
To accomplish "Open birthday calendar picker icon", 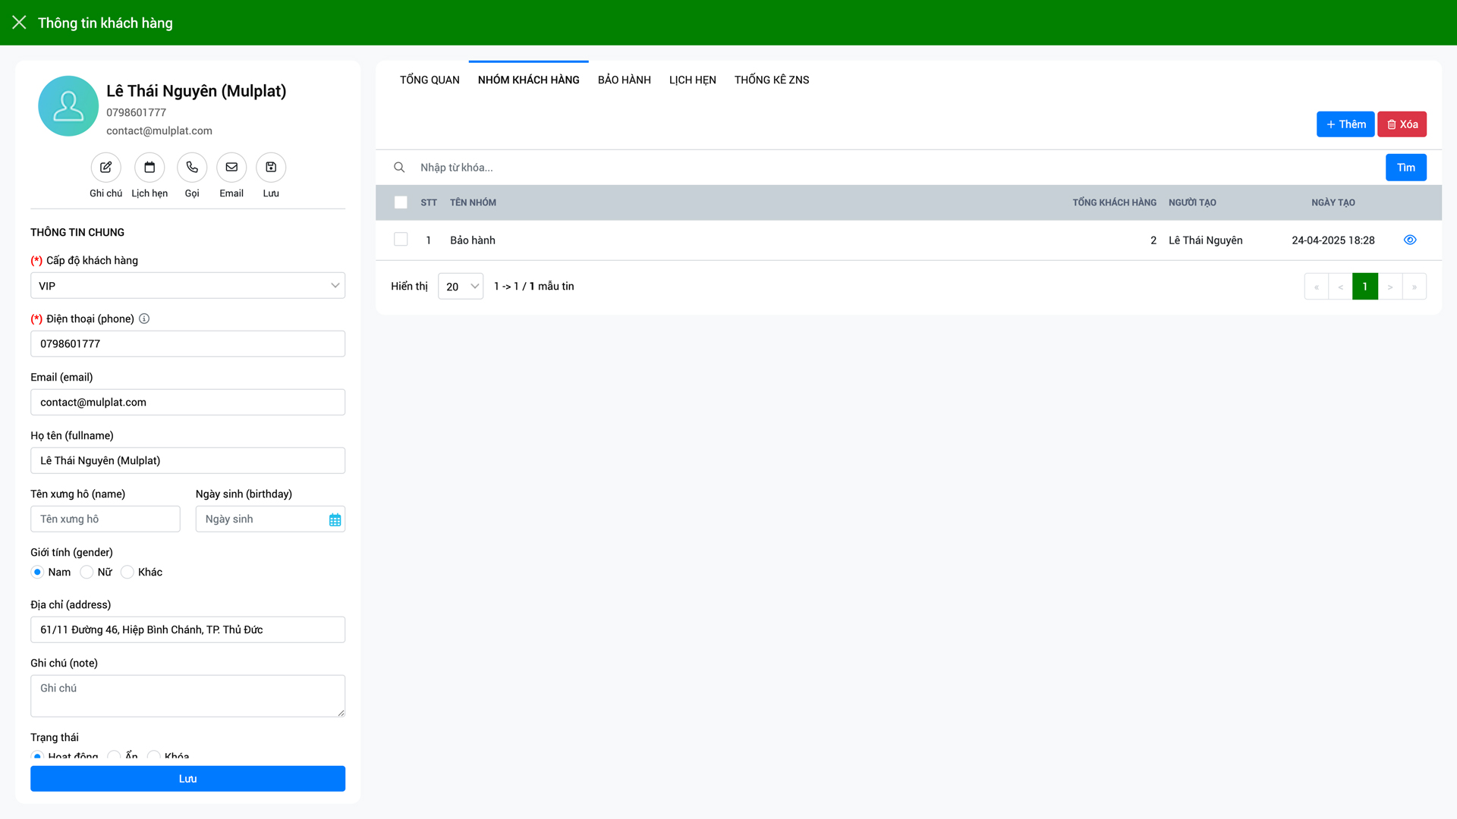I will click(335, 519).
